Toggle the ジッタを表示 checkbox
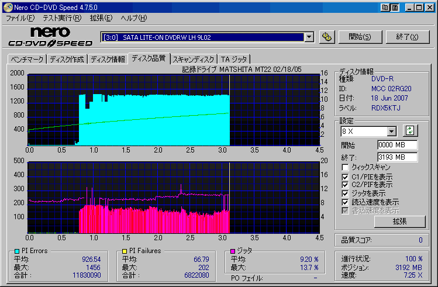Image resolution: width=438 pixels, height=287 pixels. pos(345,193)
